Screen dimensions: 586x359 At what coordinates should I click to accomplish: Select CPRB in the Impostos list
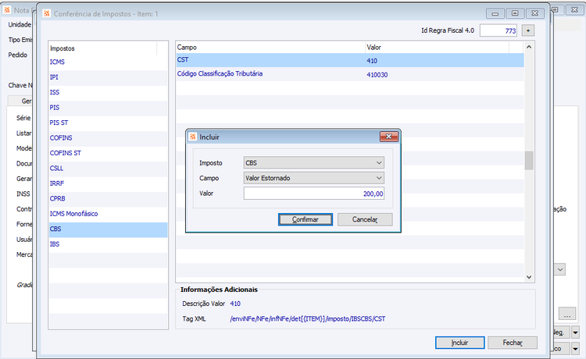[108, 198]
